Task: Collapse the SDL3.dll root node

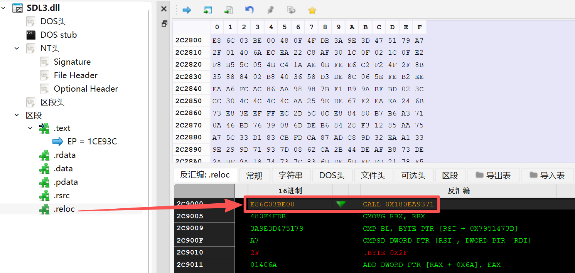Action: [4, 8]
